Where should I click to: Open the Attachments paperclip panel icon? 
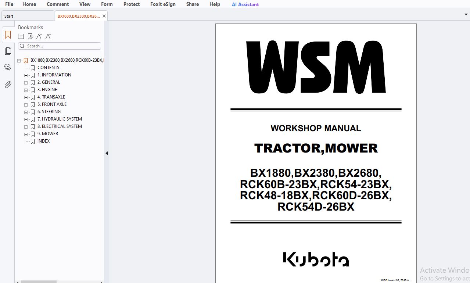(x=8, y=85)
